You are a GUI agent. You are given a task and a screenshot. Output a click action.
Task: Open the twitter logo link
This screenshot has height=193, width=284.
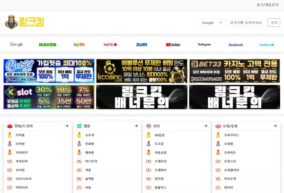tap(267, 45)
